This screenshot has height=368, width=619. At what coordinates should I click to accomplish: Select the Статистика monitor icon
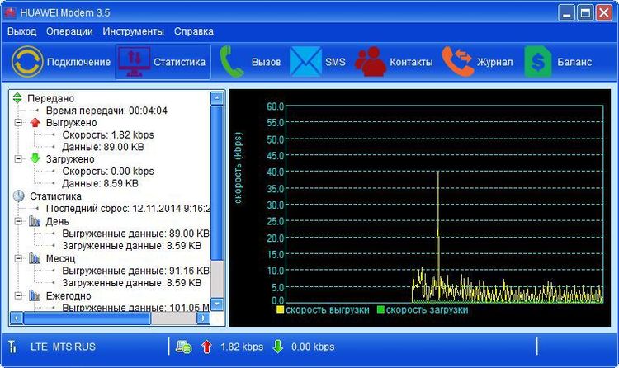[x=134, y=62]
